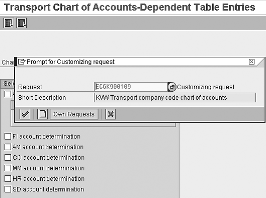Click the dialog title icon beside Prompt for Customizing request

pyautogui.click(x=22, y=61)
